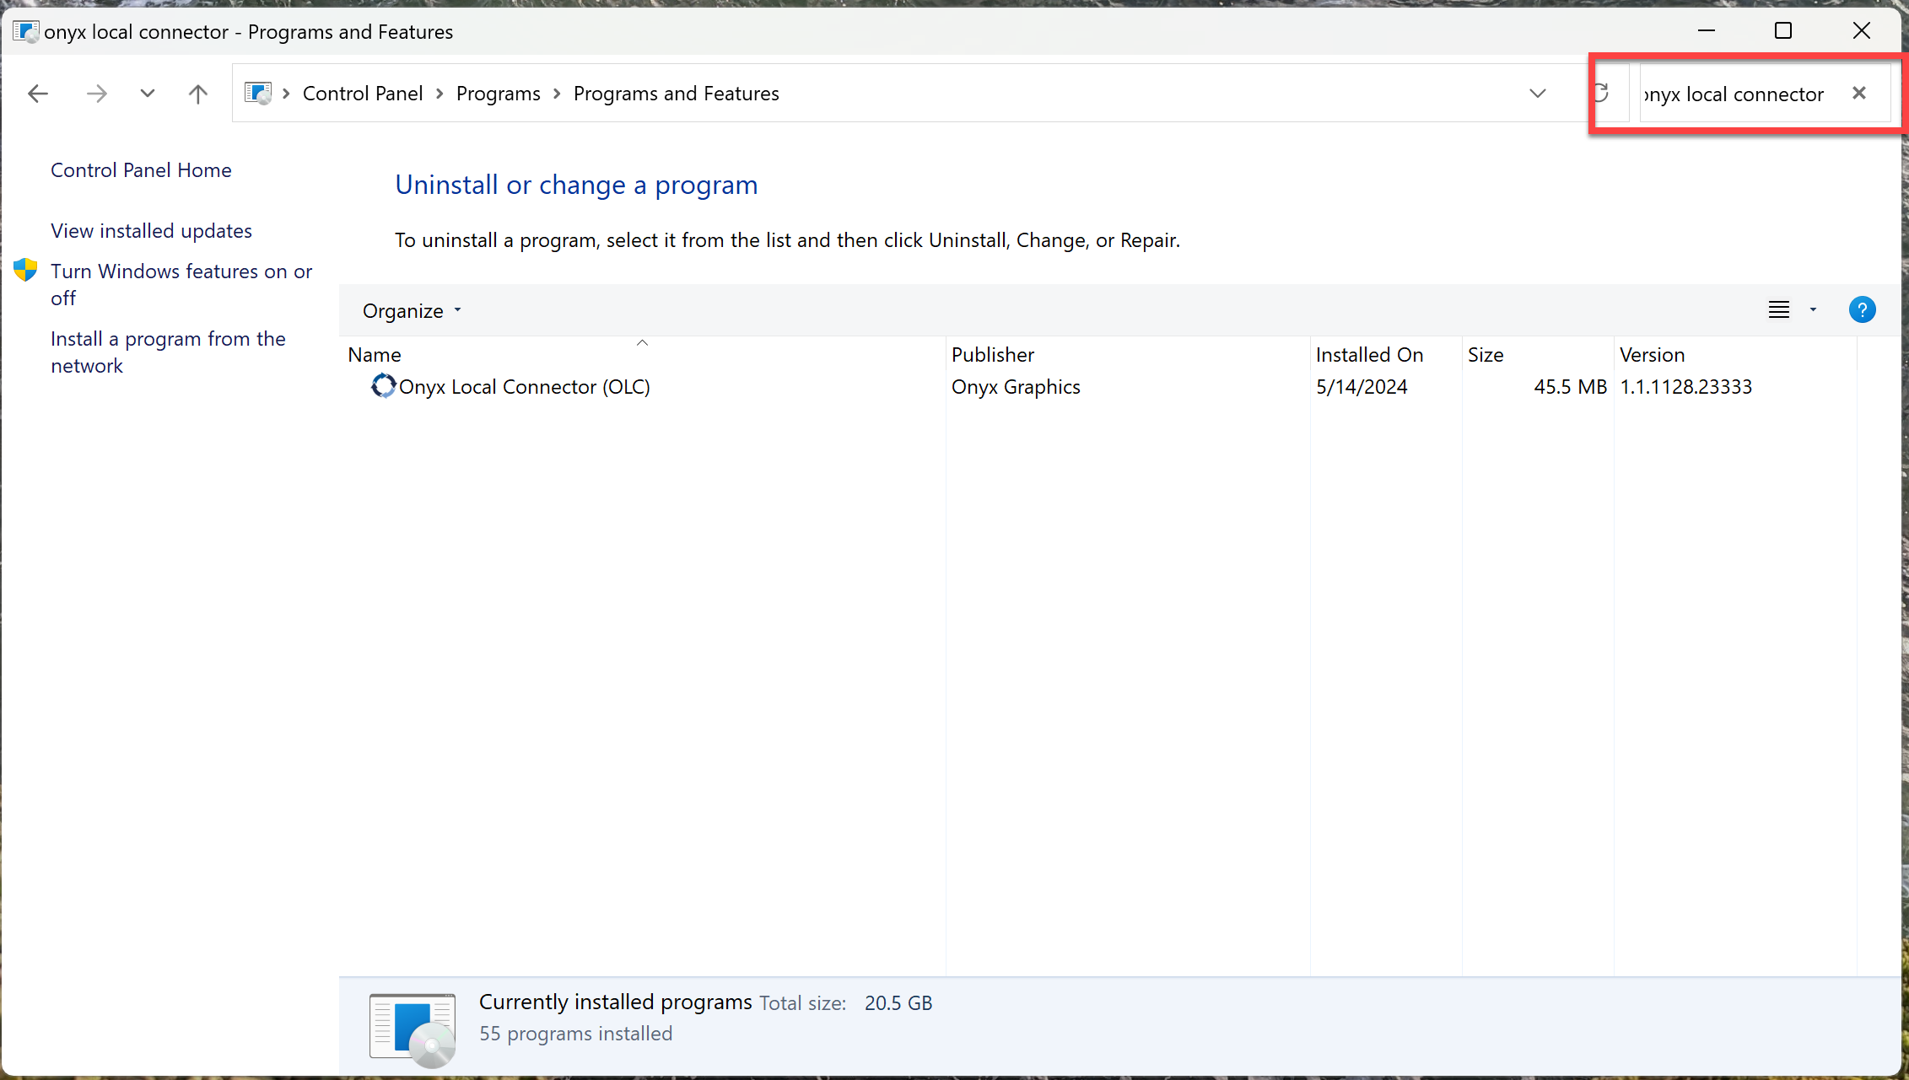
Task: Clear the search text with X
Action: pos(1859,93)
